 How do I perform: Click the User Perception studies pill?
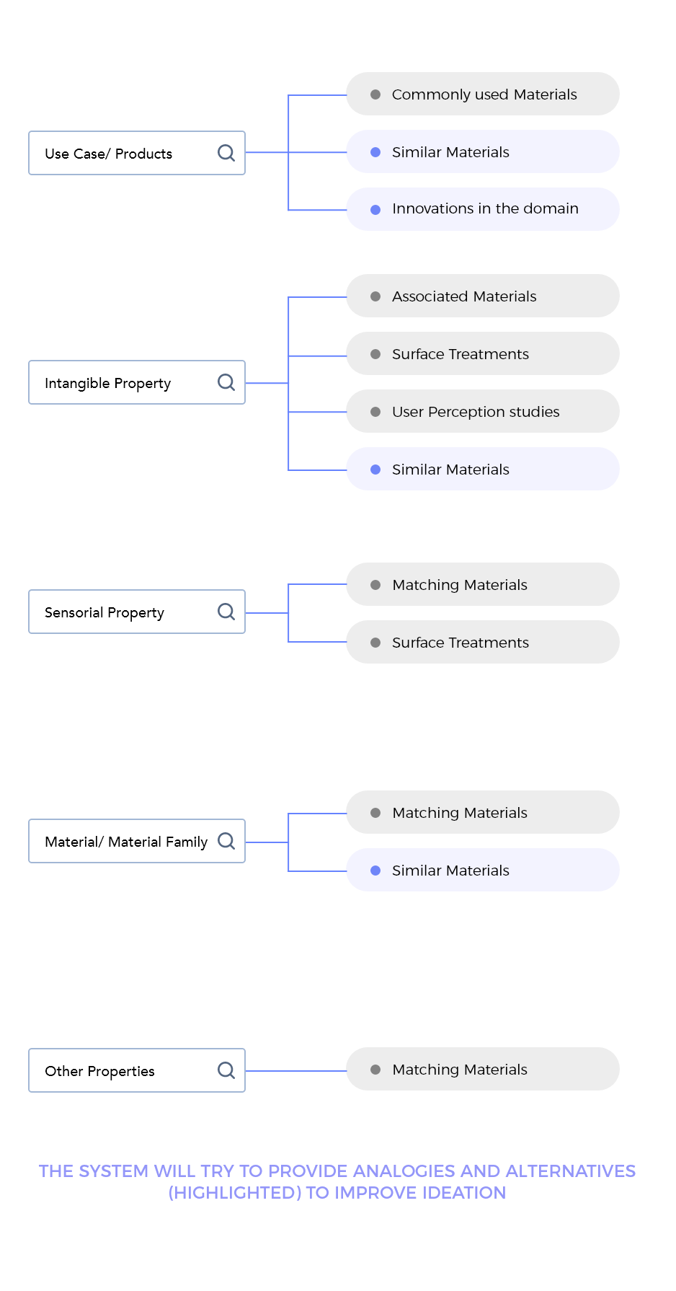483,411
